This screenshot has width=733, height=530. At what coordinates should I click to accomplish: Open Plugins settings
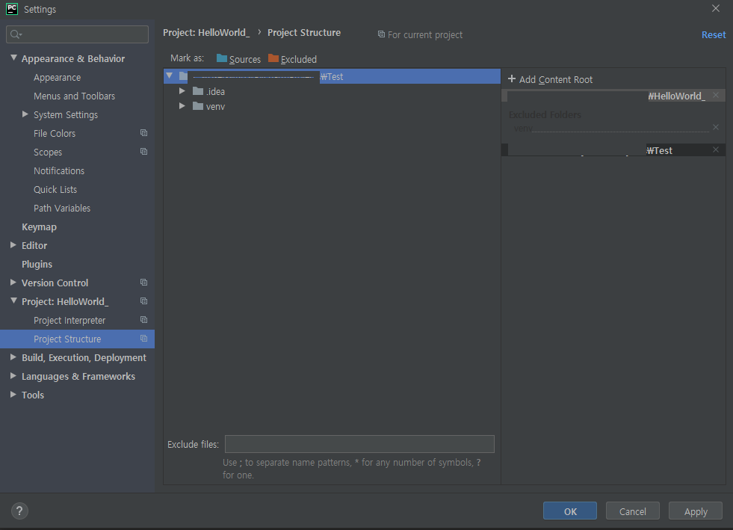pyautogui.click(x=37, y=265)
